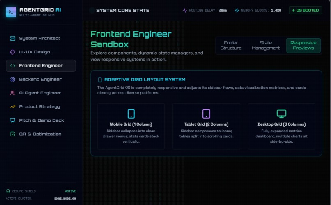Select the Responsive Previews tab
The image size is (331, 205).
[x=303, y=46]
